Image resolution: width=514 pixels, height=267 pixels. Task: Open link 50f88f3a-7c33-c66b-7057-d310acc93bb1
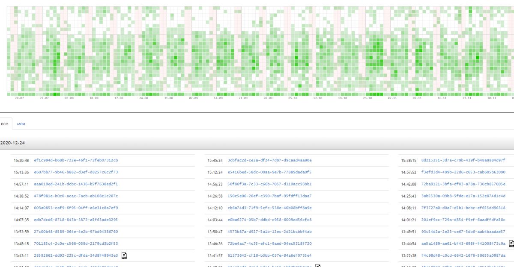point(270,184)
